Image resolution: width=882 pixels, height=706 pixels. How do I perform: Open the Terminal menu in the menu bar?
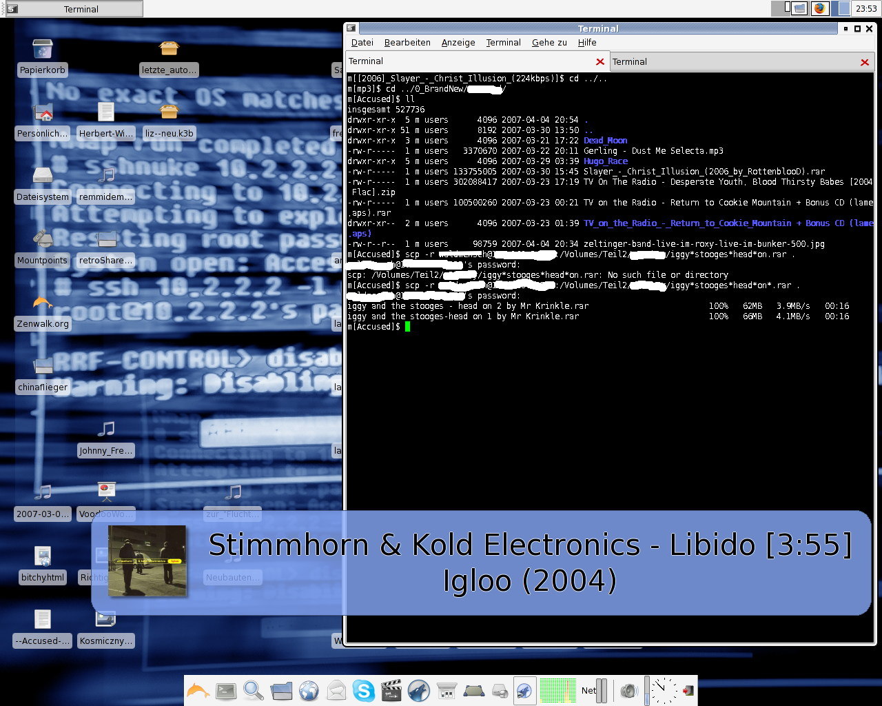coord(504,42)
